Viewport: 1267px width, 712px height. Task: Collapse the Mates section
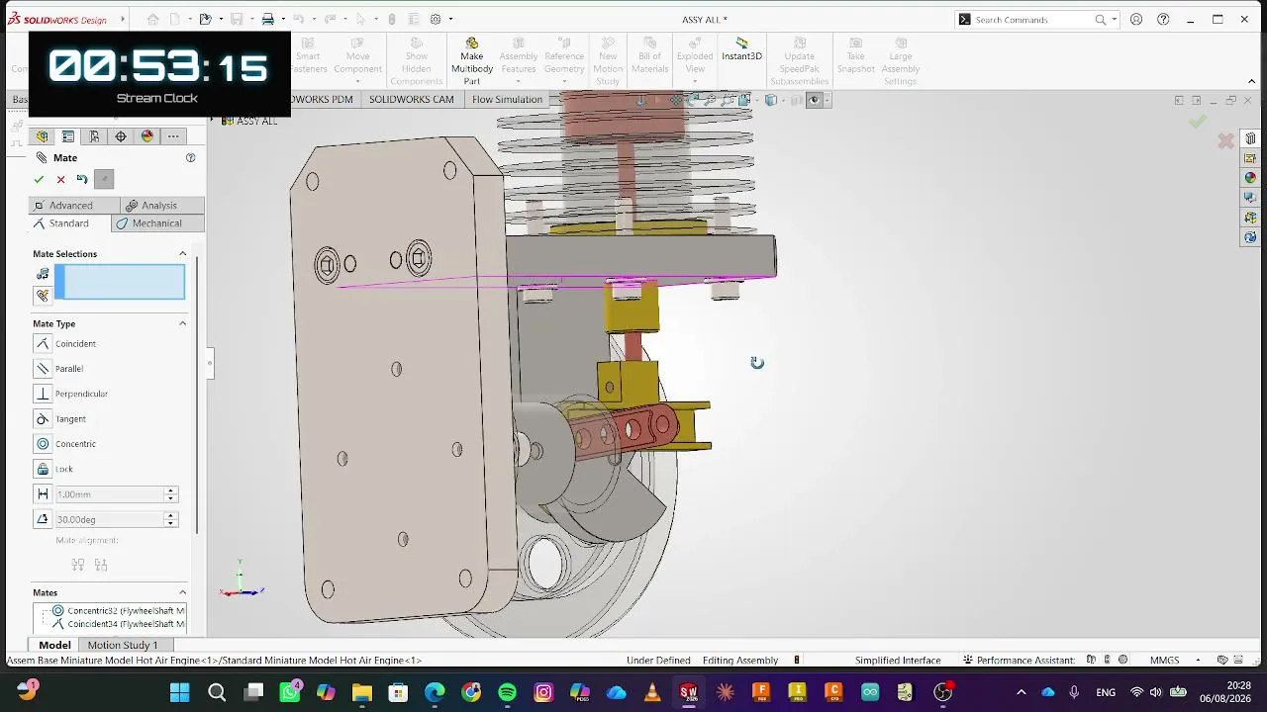pos(182,592)
